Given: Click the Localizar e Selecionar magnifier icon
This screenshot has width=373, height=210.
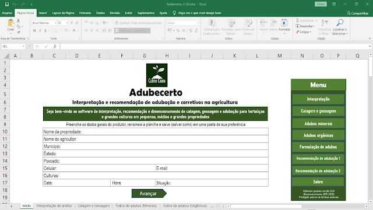Looking at the screenshot, I should 340,23.
